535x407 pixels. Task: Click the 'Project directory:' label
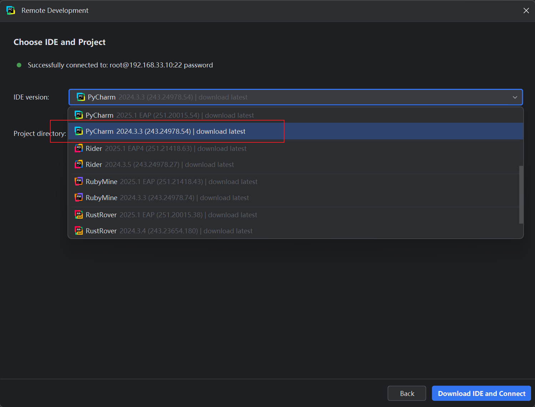(40, 133)
